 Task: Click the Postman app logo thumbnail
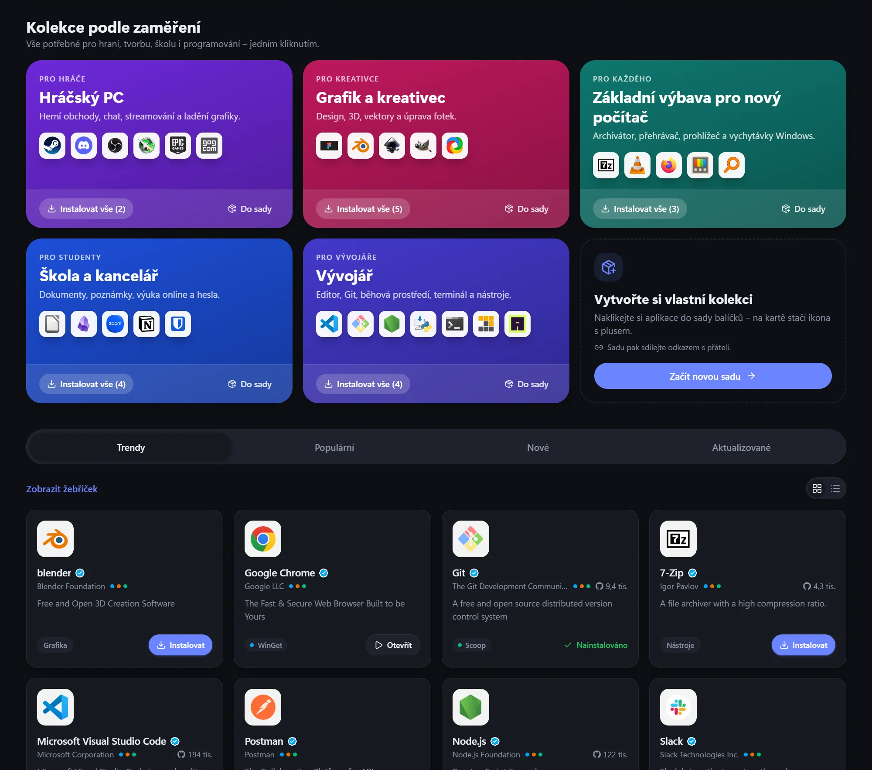click(263, 707)
